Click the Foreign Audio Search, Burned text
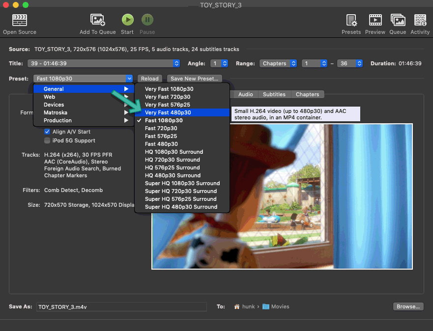Screen dimensions: 433x331 83,168
